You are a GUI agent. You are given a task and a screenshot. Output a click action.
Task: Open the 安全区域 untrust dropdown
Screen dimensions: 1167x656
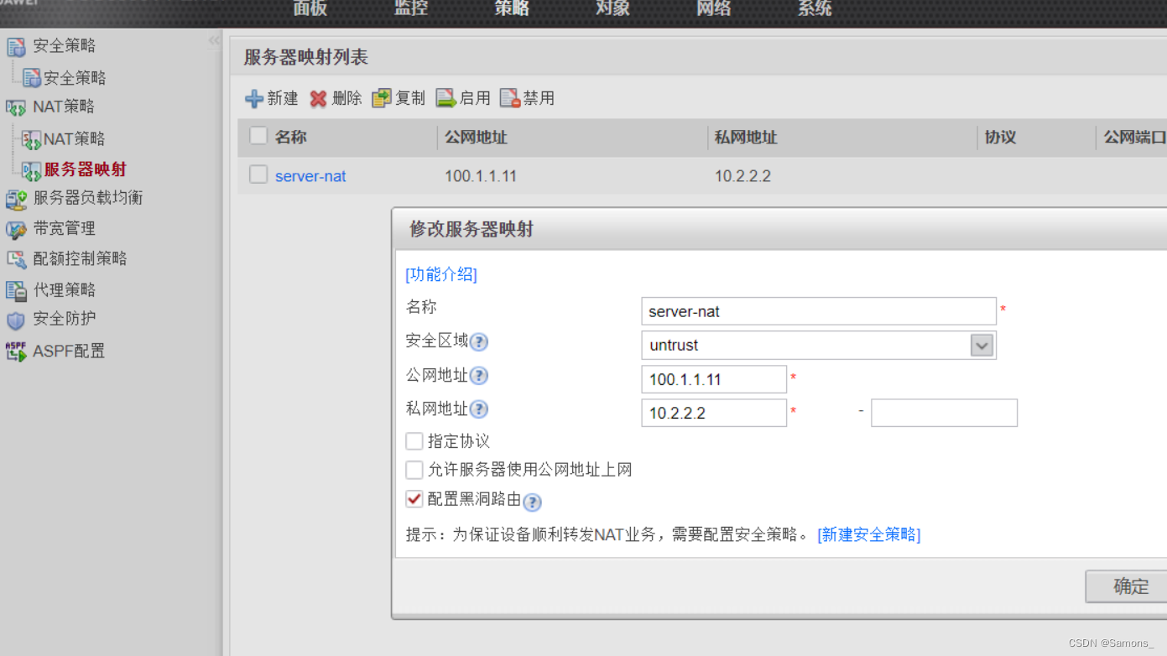[x=982, y=346]
